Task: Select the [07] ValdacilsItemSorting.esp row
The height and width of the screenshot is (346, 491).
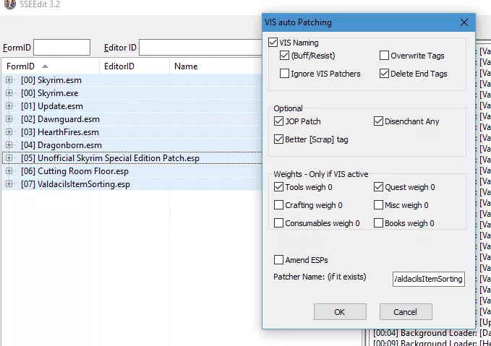Action: click(x=132, y=184)
